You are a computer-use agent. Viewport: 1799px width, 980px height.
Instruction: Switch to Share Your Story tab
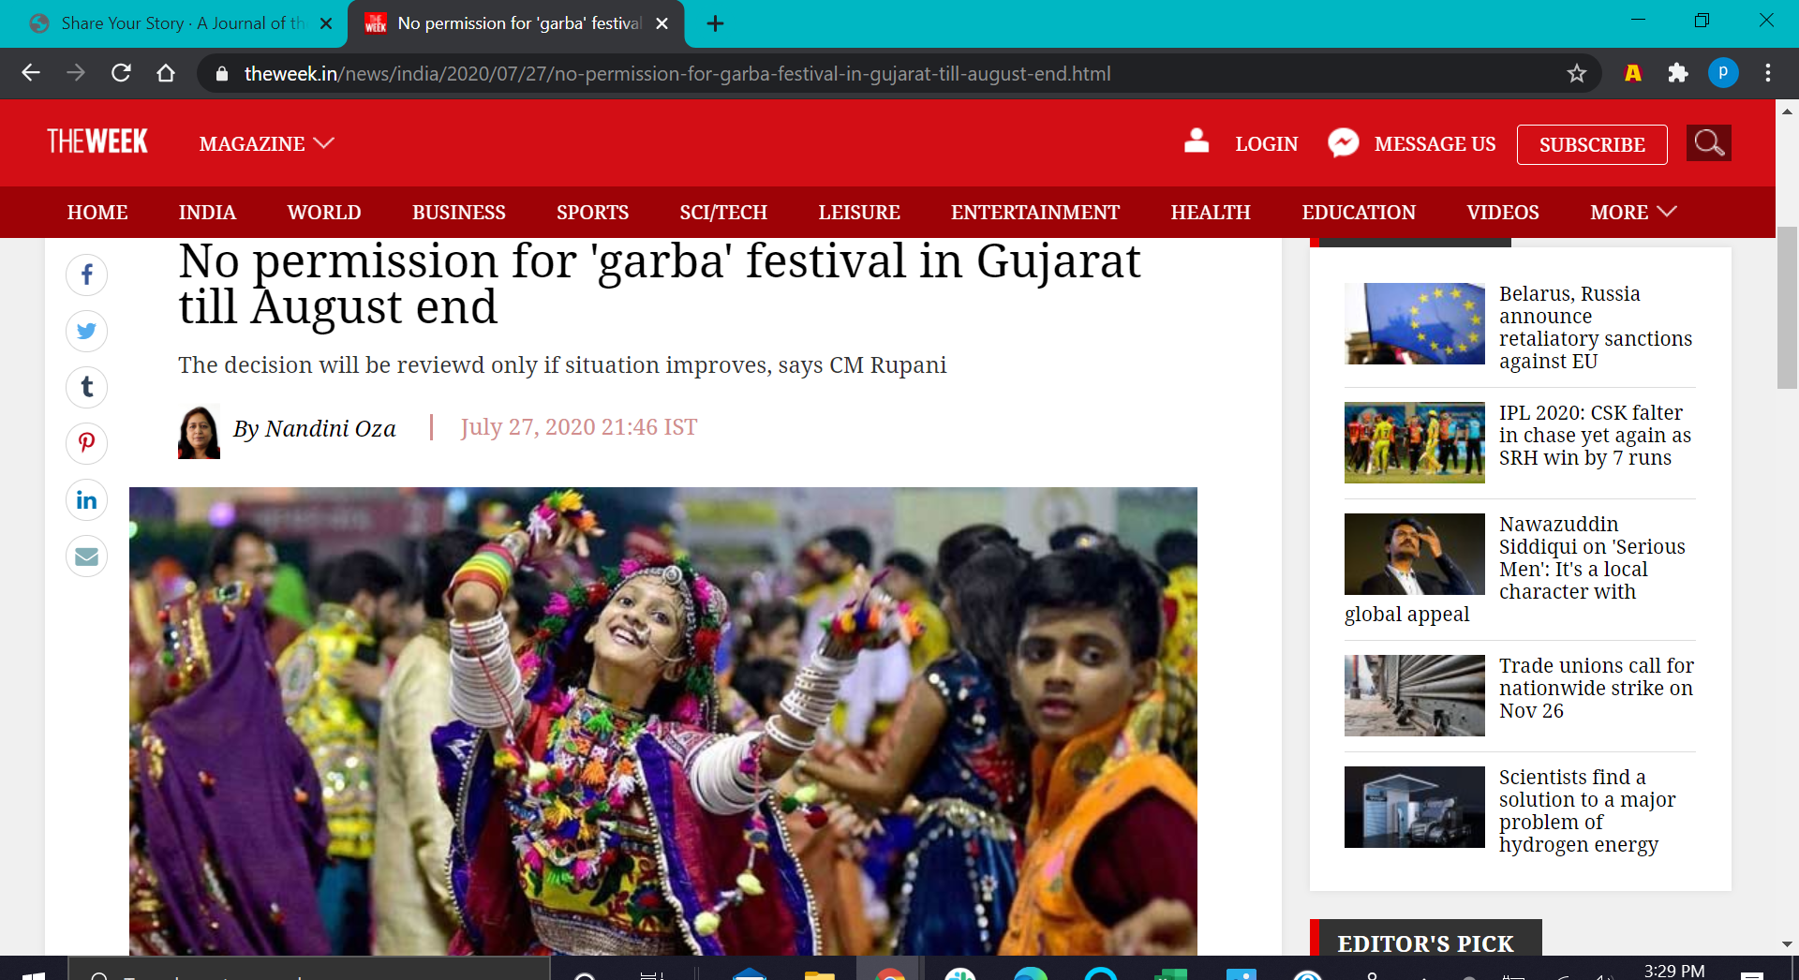pos(178,23)
